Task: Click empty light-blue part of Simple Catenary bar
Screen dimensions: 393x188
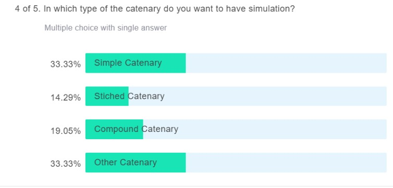Action: (286, 63)
